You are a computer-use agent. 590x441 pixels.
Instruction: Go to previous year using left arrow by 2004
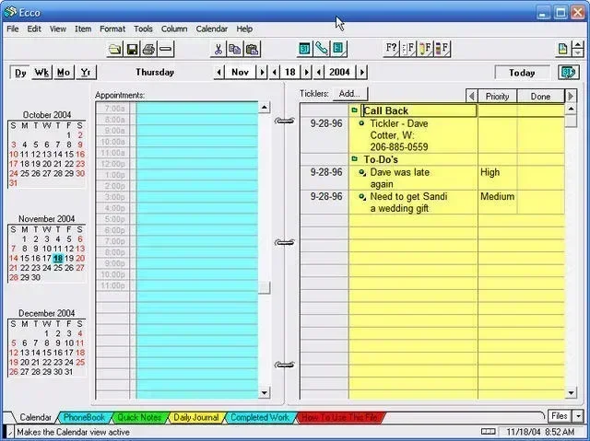[319, 72]
